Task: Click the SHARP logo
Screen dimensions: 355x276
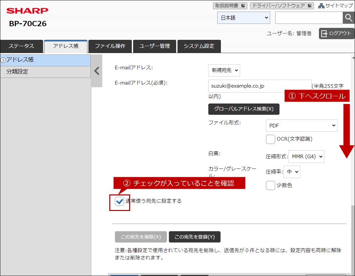Action: click(x=27, y=11)
